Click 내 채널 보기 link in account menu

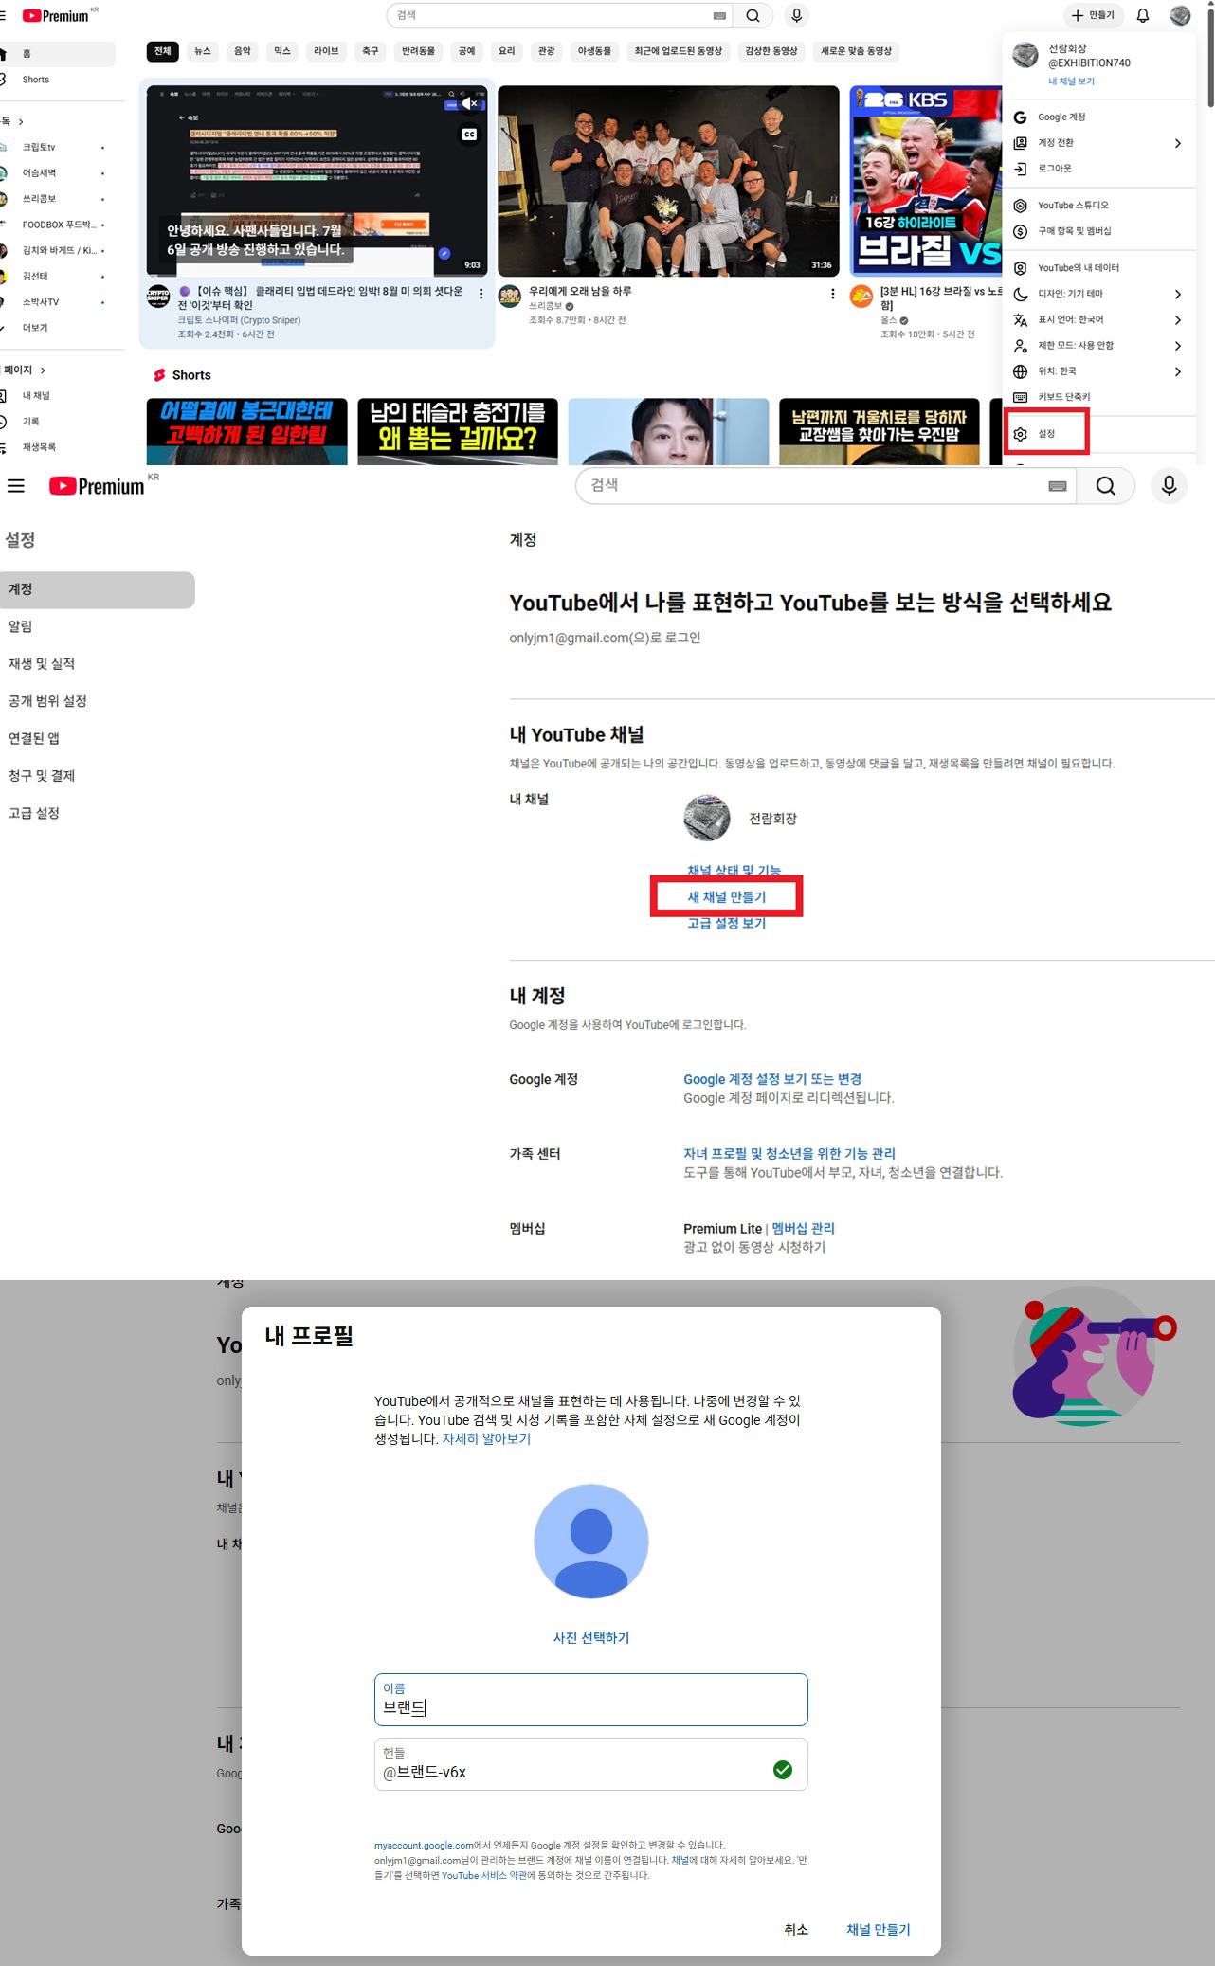click(1071, 81)
